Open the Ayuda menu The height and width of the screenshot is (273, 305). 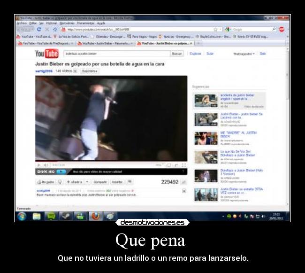101,23
